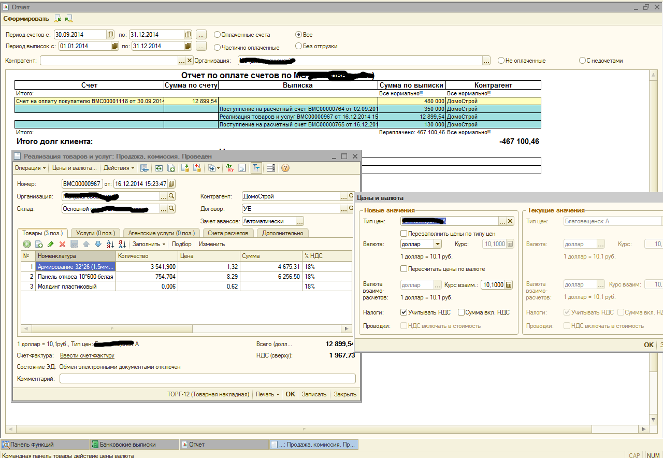
Task: Click the Номер field with ВМС00000967
Action: (x=82, y=184)
